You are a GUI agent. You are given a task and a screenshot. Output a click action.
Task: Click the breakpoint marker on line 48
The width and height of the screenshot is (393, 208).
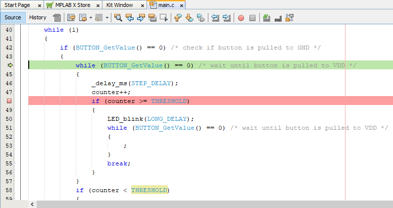coord(9,101)
